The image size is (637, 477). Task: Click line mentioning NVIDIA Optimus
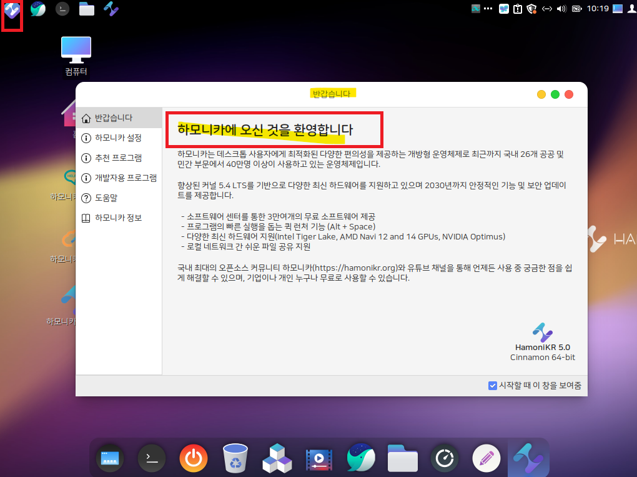pos(343,237)
